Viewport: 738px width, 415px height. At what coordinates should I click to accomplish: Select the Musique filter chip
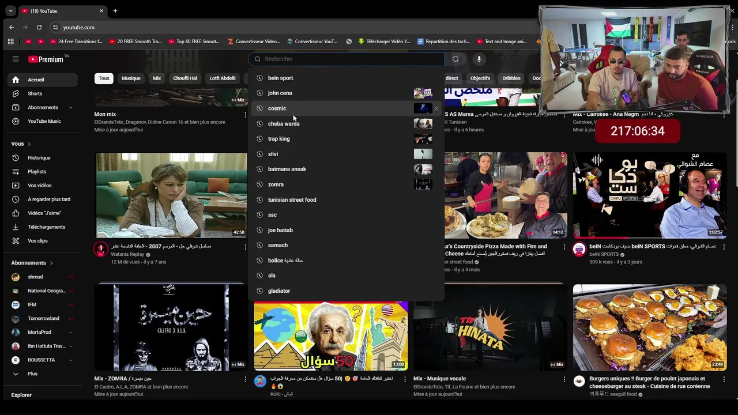(131, 78)
